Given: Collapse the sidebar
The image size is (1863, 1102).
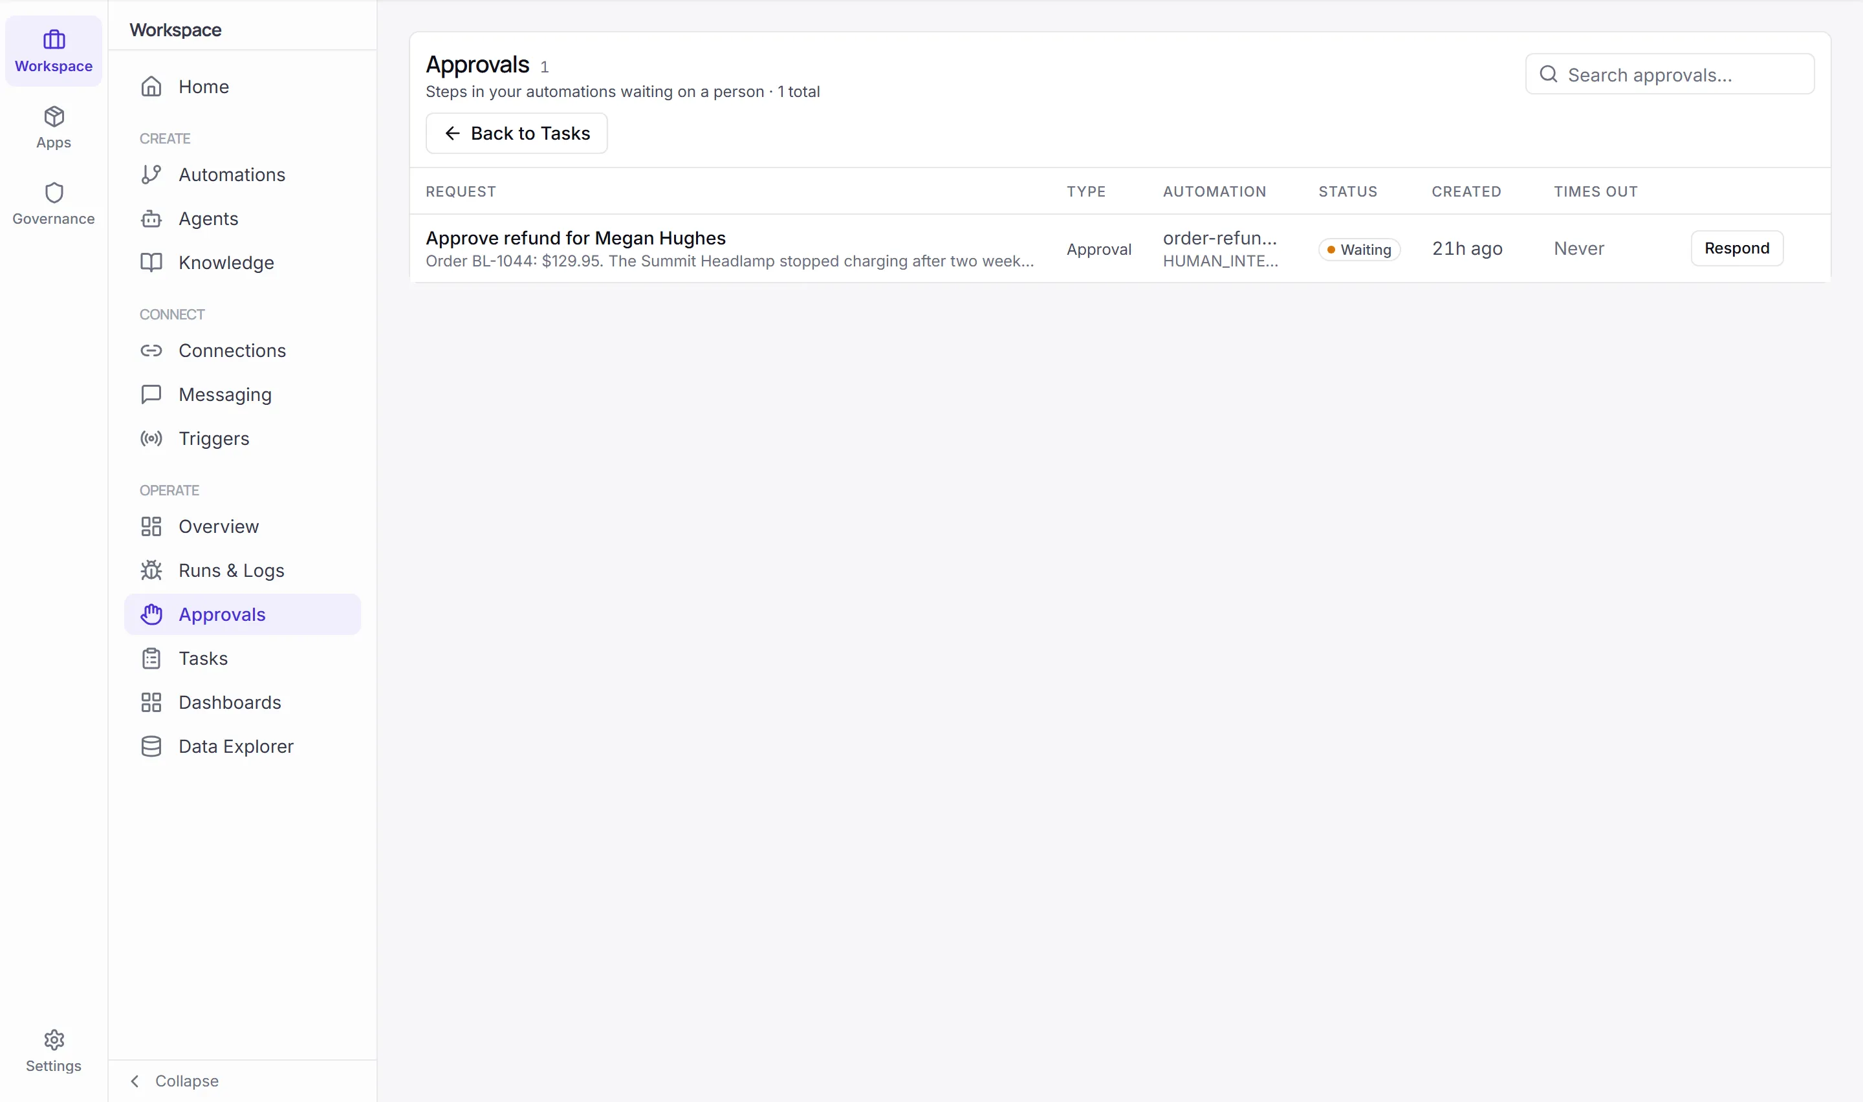Looking at the screenshot, I should pyautogui.click(x=175, y=1081).
